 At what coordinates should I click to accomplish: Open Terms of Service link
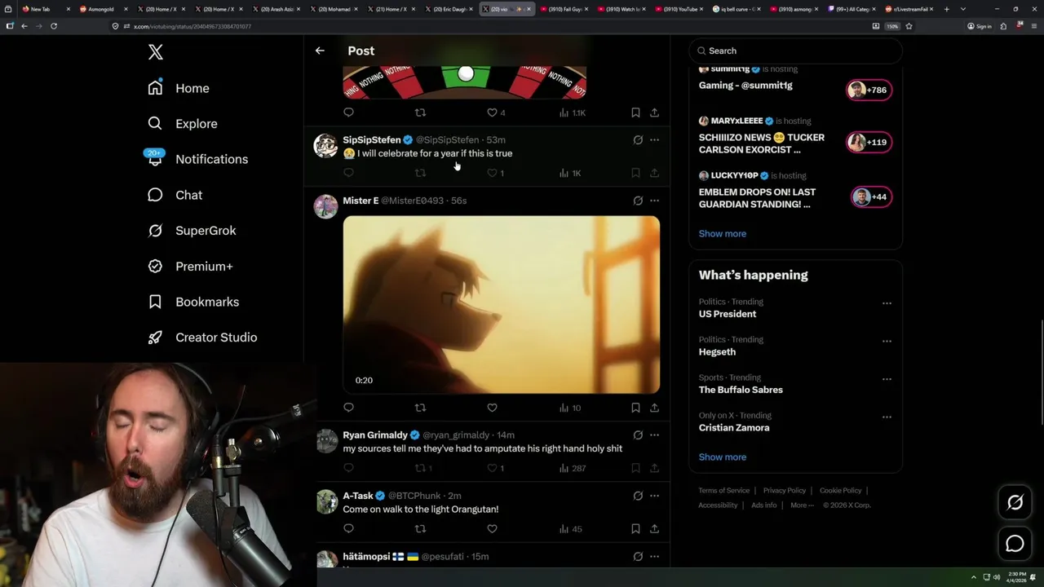click(x=723, y=491)
